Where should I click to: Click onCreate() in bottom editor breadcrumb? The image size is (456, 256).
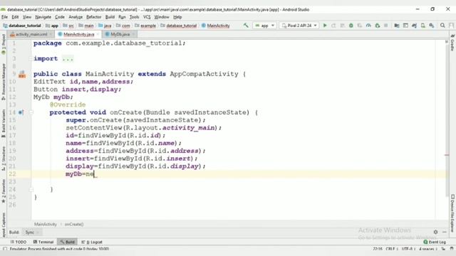click(x=74, y=224)
